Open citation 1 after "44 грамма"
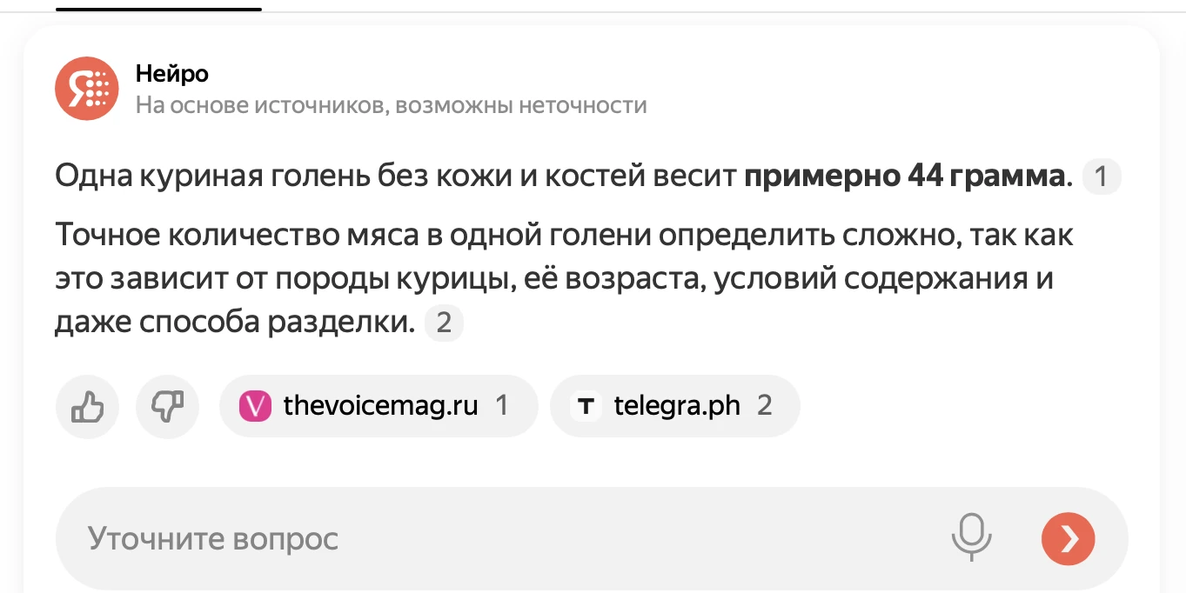 click(x=1101, y=177)
